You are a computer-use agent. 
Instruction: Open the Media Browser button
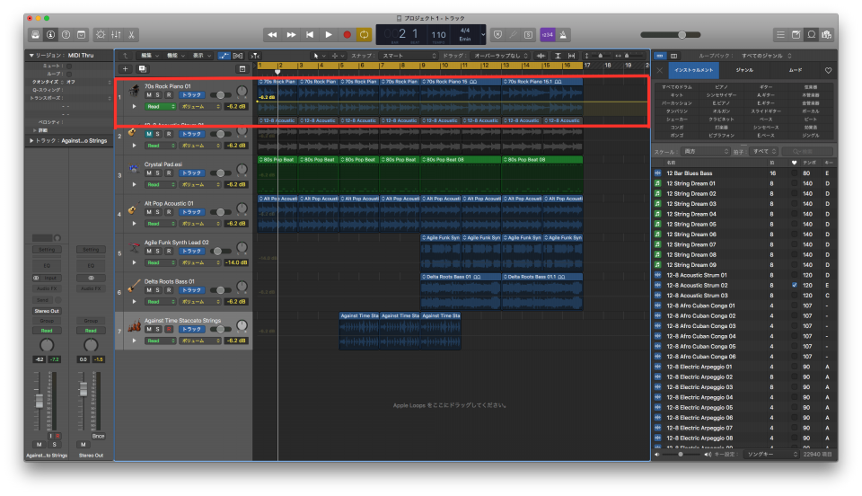(826, 35)
